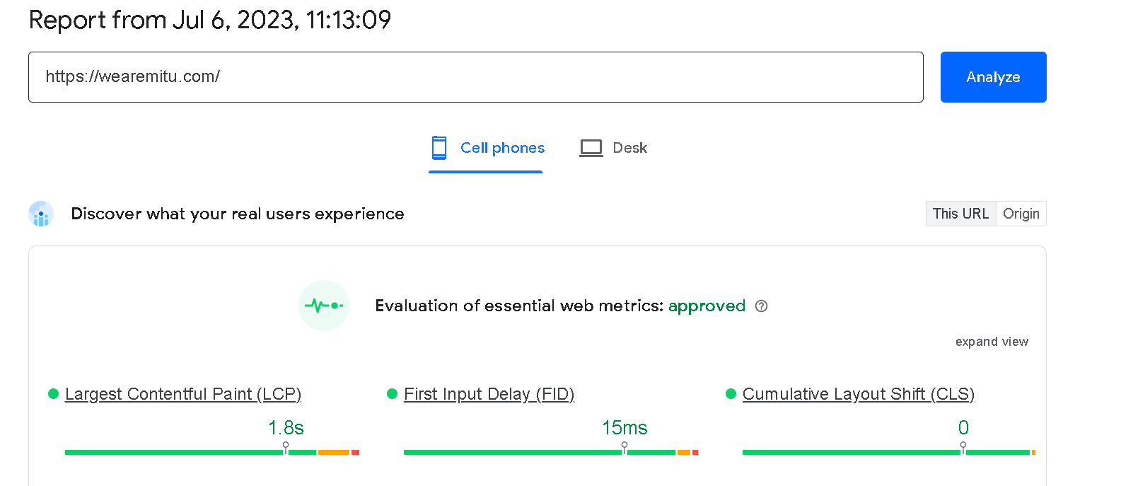
Task: Click the green status word approved
Action: (707, 306)
